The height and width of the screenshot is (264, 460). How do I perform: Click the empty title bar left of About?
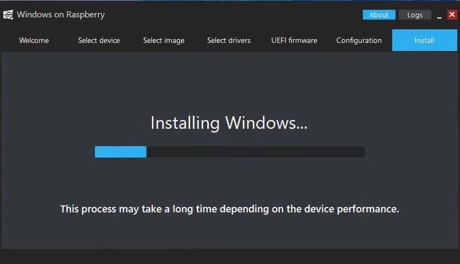233,15
